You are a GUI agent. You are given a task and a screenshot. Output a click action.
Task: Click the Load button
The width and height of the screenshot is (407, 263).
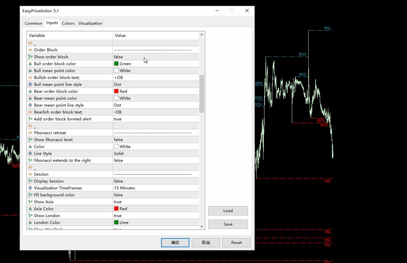click(x=228, y=211)
